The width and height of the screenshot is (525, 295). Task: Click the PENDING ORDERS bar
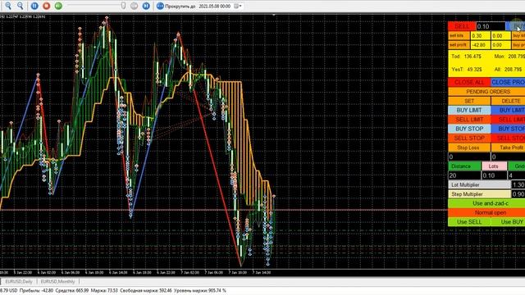pyautogui.click(x=486, y=91)
